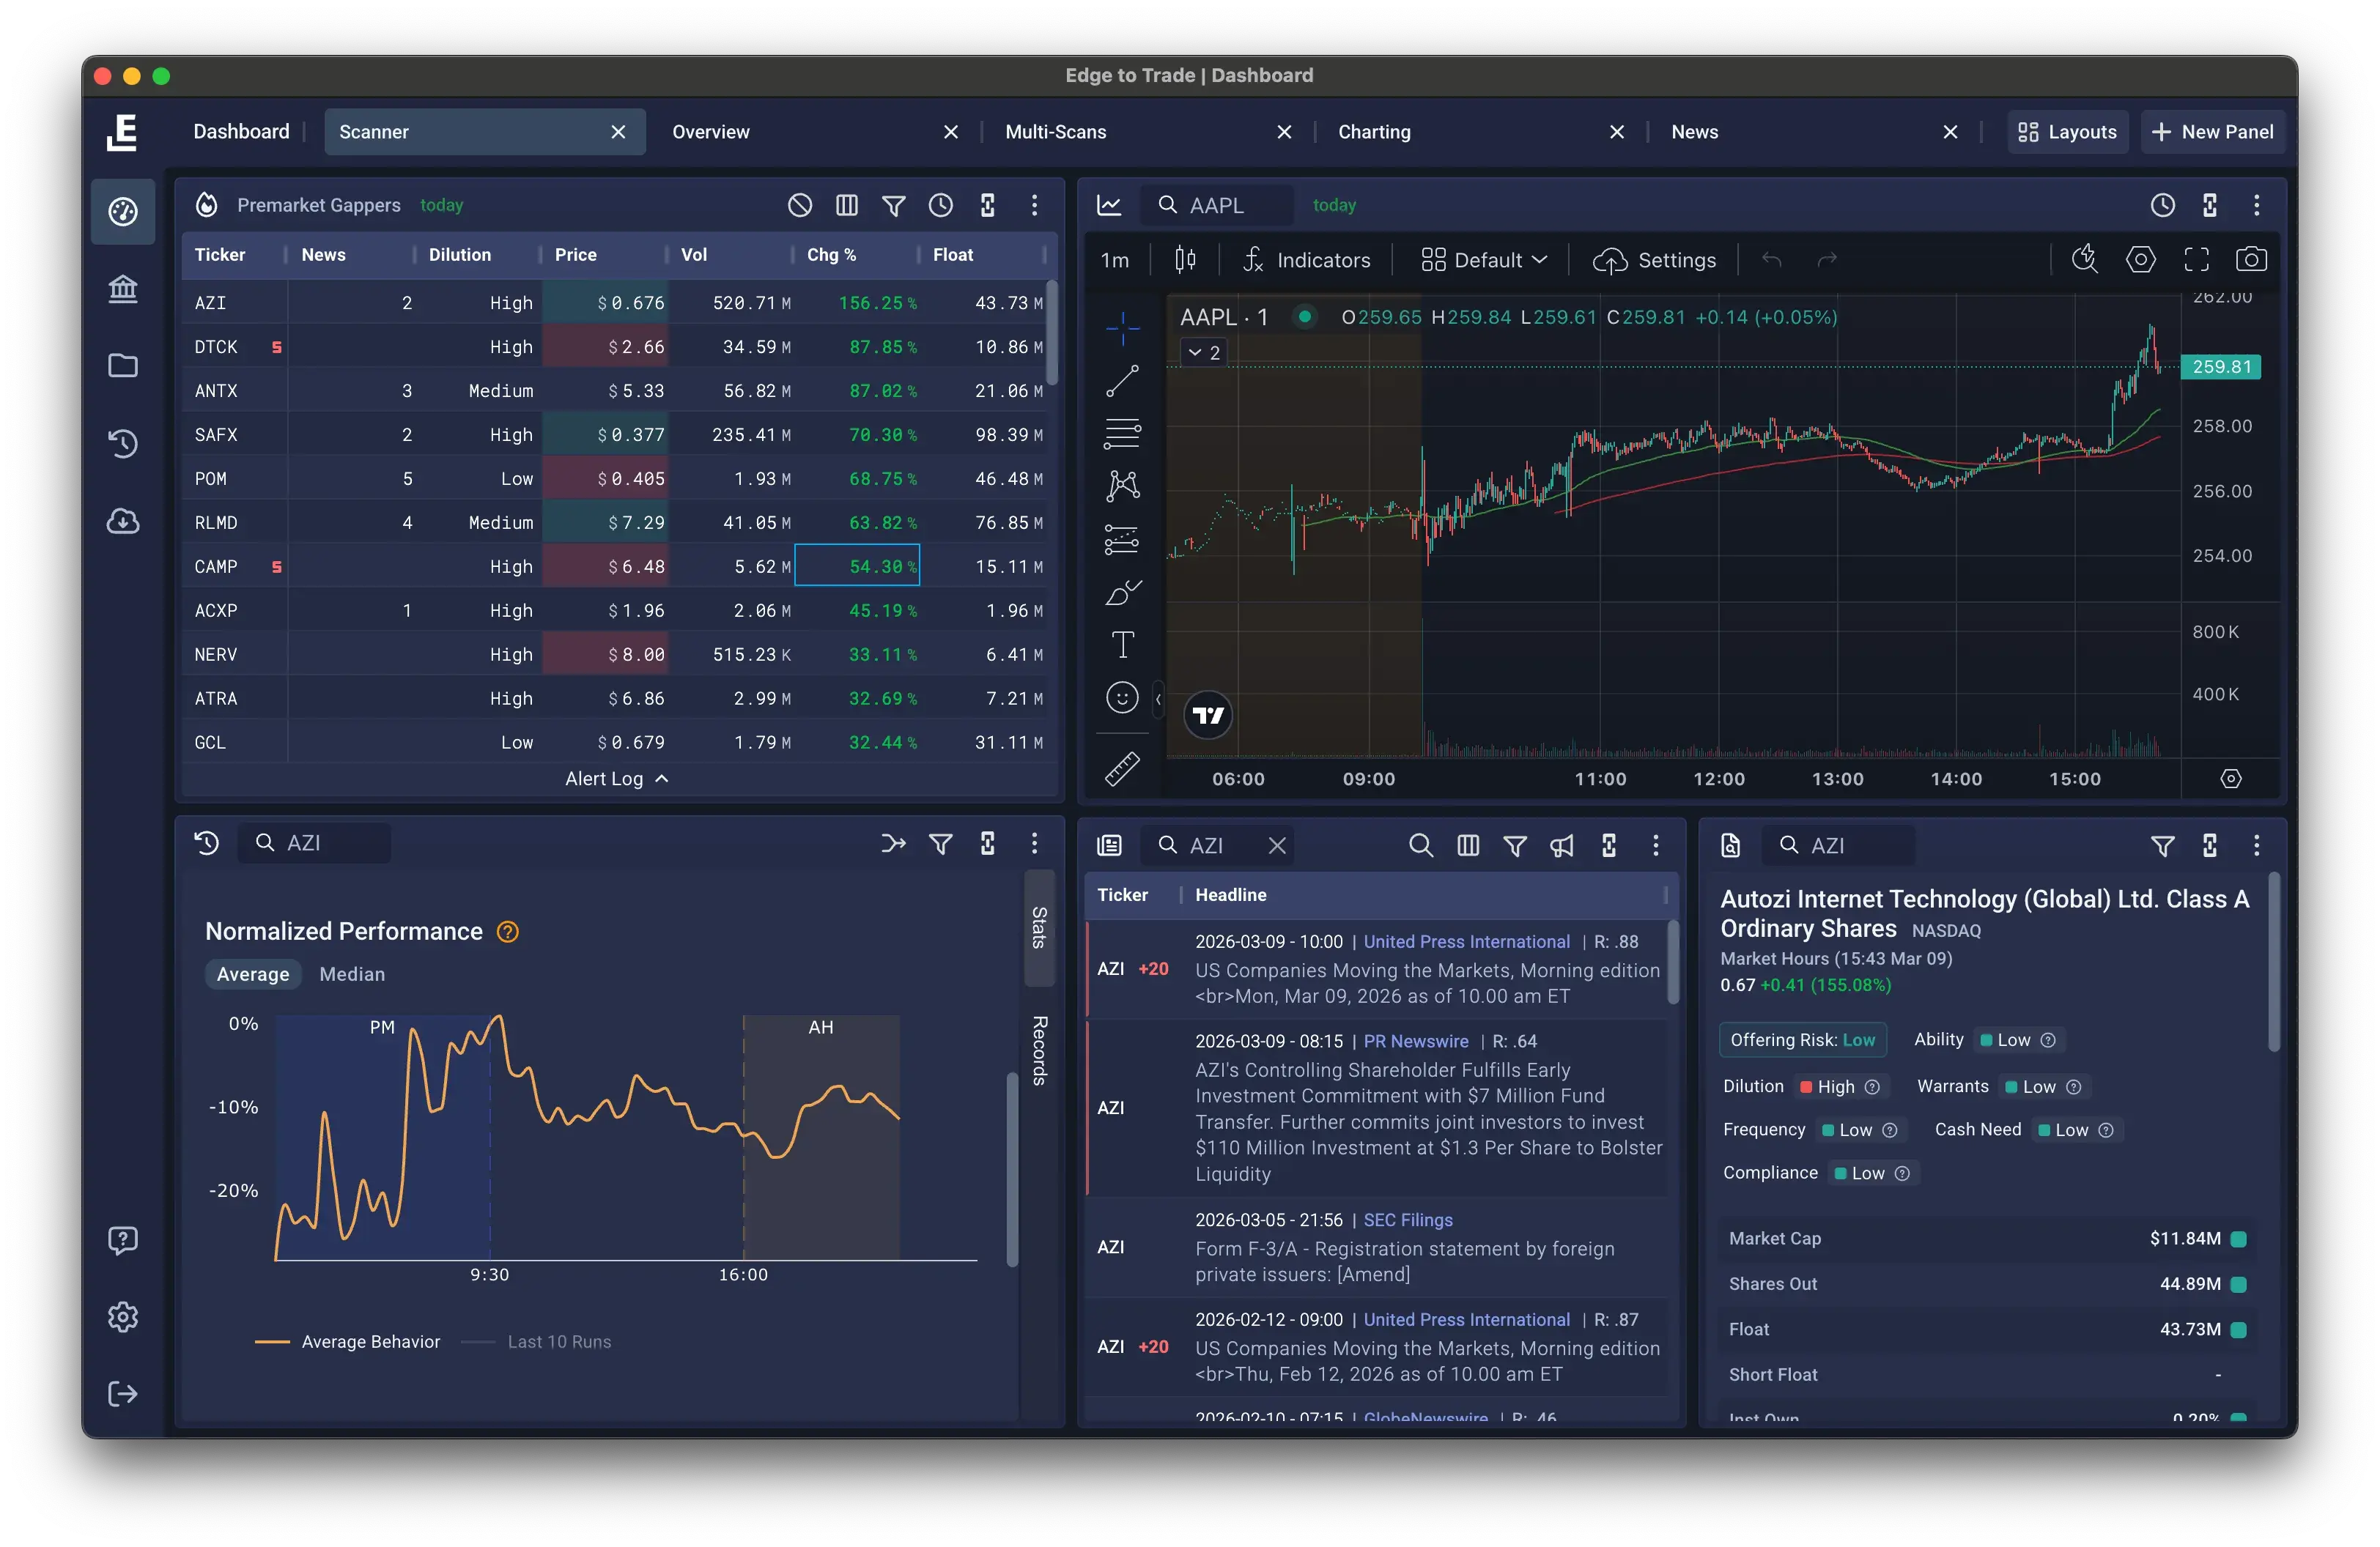The width and height of the screenshot is (2380, 1547).
Task: Click the columns icon in the scanner panel
Action: click(846, 205)
